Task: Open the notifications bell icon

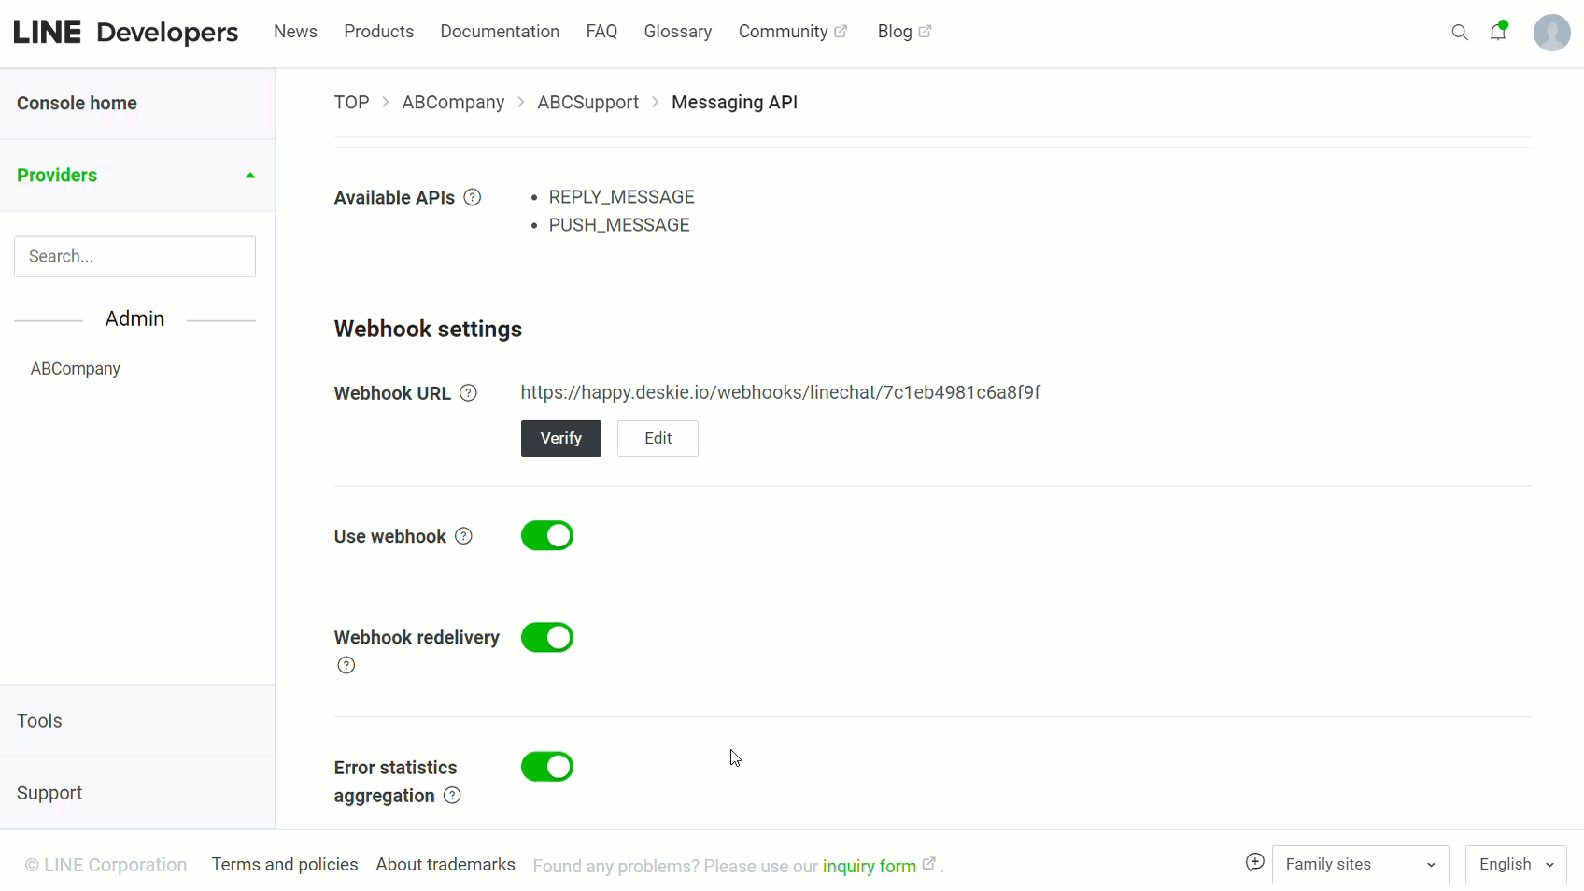Action: pos(1498,32)
